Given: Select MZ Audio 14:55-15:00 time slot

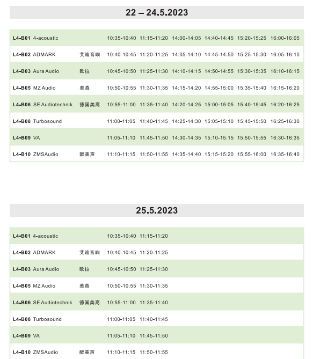Looking at the screenshot, I should (219, 88).
